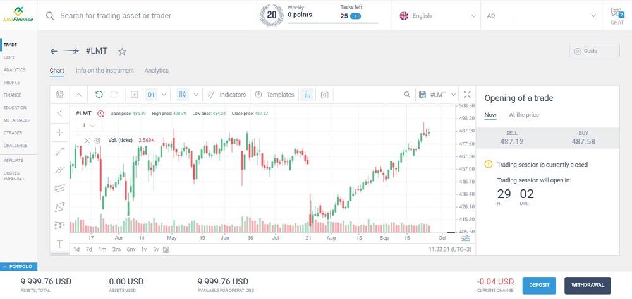Expand the #LMT saved layout dropdown

[x=453, y=95]
